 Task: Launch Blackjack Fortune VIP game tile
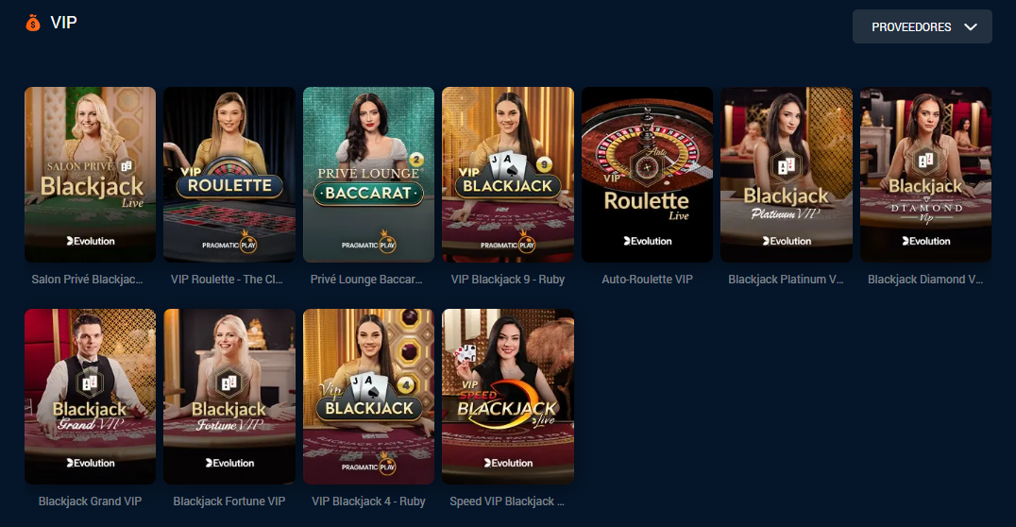[229, 396]
